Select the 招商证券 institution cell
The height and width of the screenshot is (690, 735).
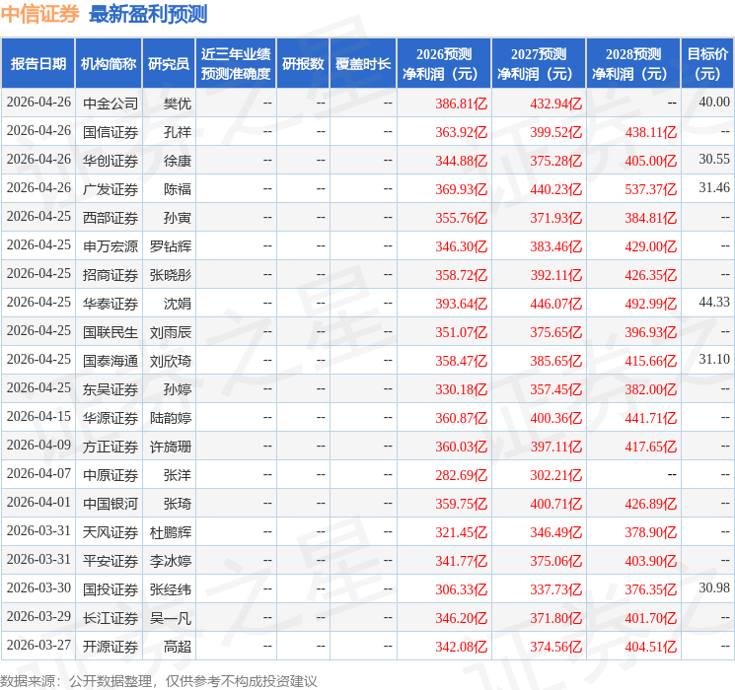110,275
